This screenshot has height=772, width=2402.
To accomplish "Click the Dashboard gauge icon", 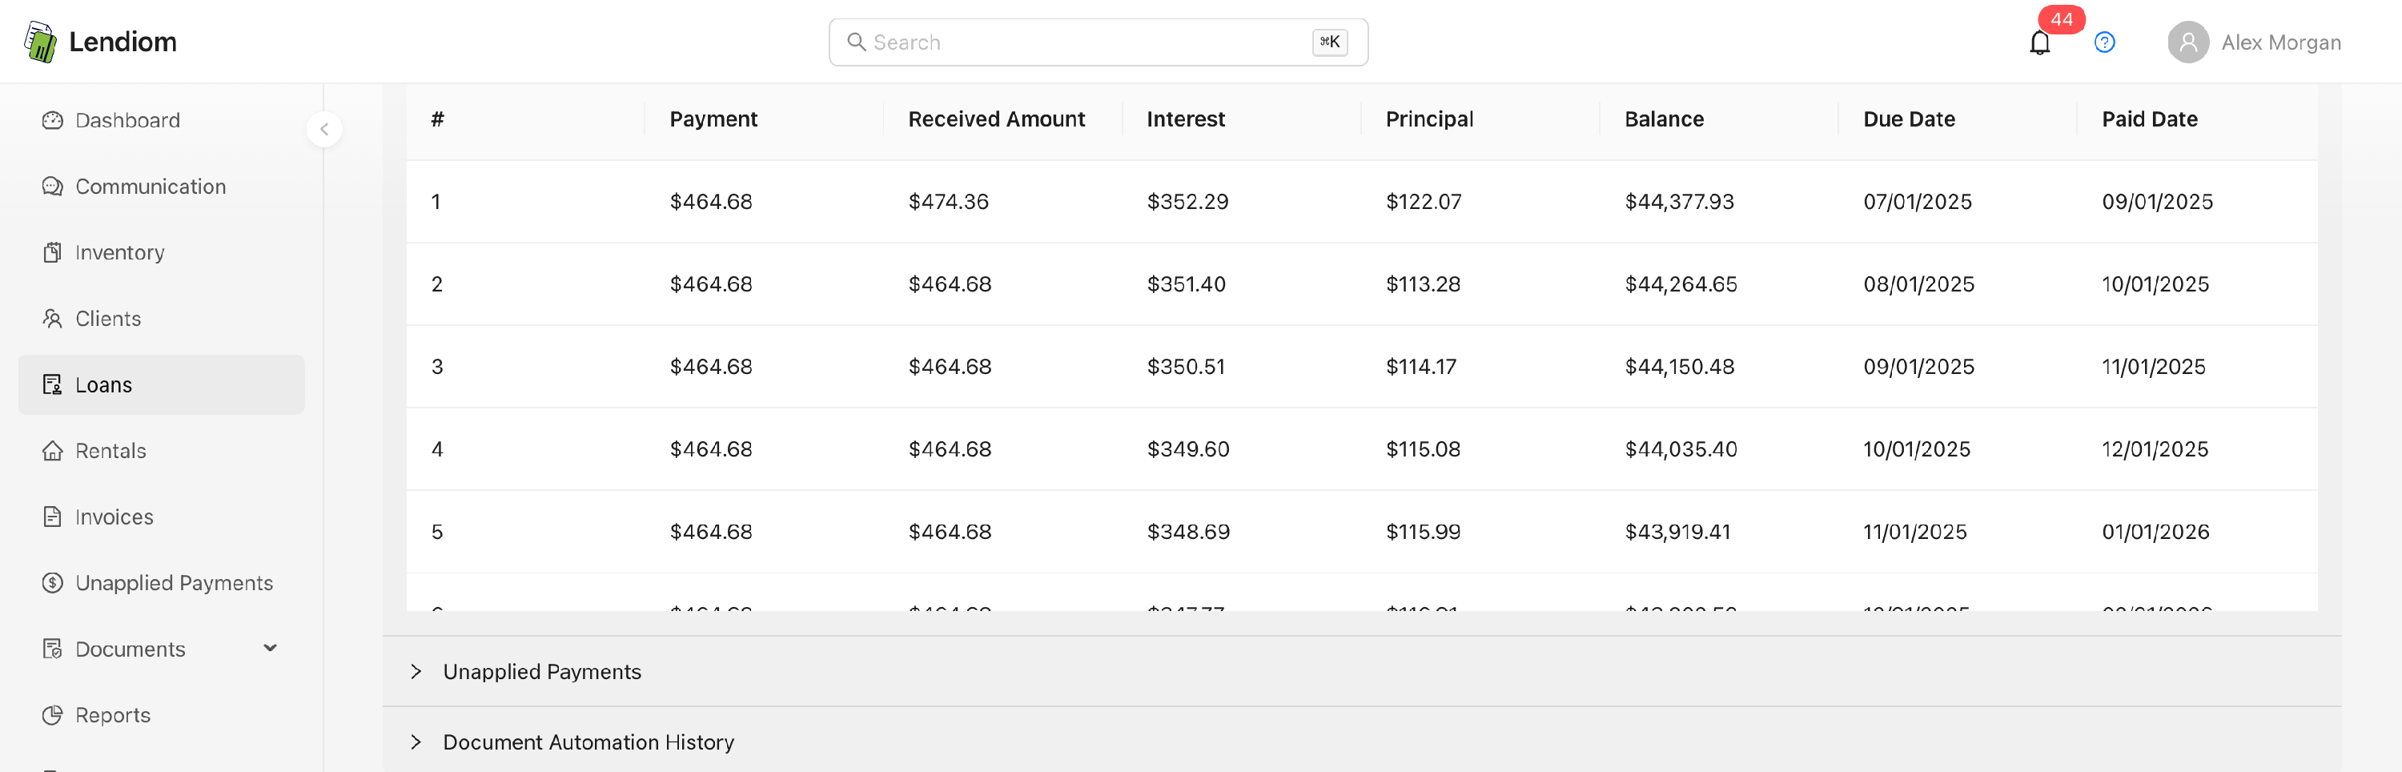I will pos(52,120).
